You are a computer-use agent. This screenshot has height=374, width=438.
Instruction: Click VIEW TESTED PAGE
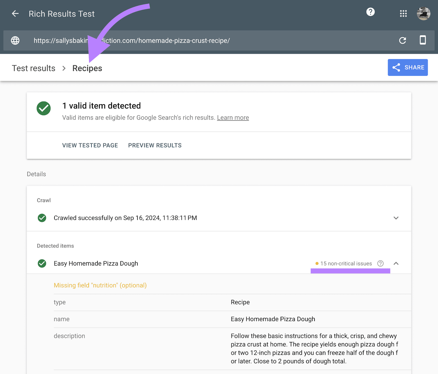pos(90,145)
